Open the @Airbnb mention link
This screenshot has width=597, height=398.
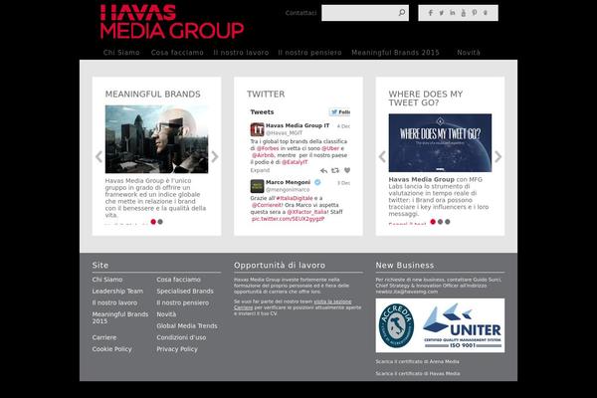coord(263,155)
